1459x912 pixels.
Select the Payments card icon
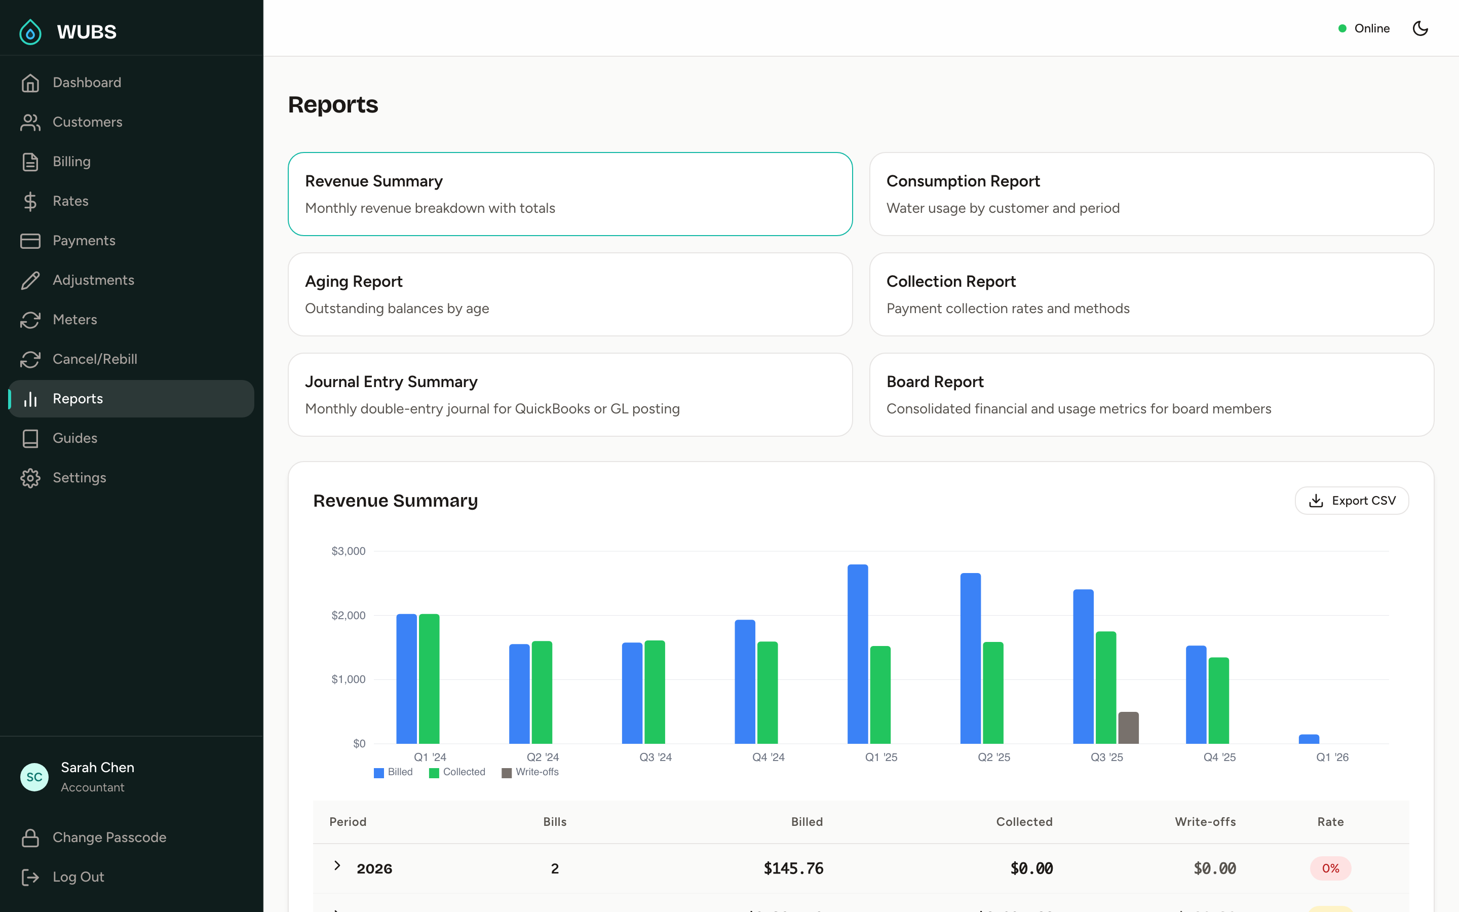pos(31,240)
